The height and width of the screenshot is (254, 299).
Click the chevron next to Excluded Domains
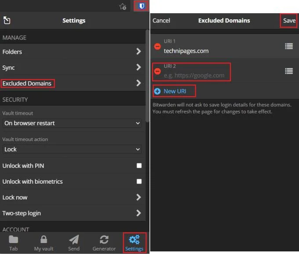tap(139, 83)
